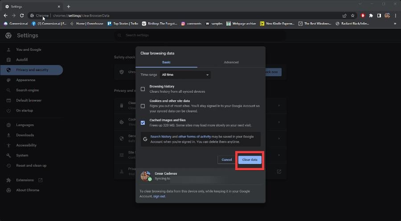The image size is (401, 221).
Task: Open the red ad-blocker extension icon
Action: [363, 16]
